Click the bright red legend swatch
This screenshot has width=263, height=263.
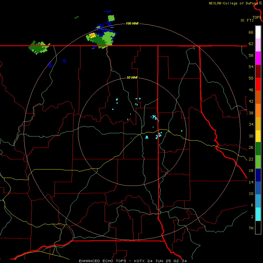pyautogui.click(x=258, y=84)
